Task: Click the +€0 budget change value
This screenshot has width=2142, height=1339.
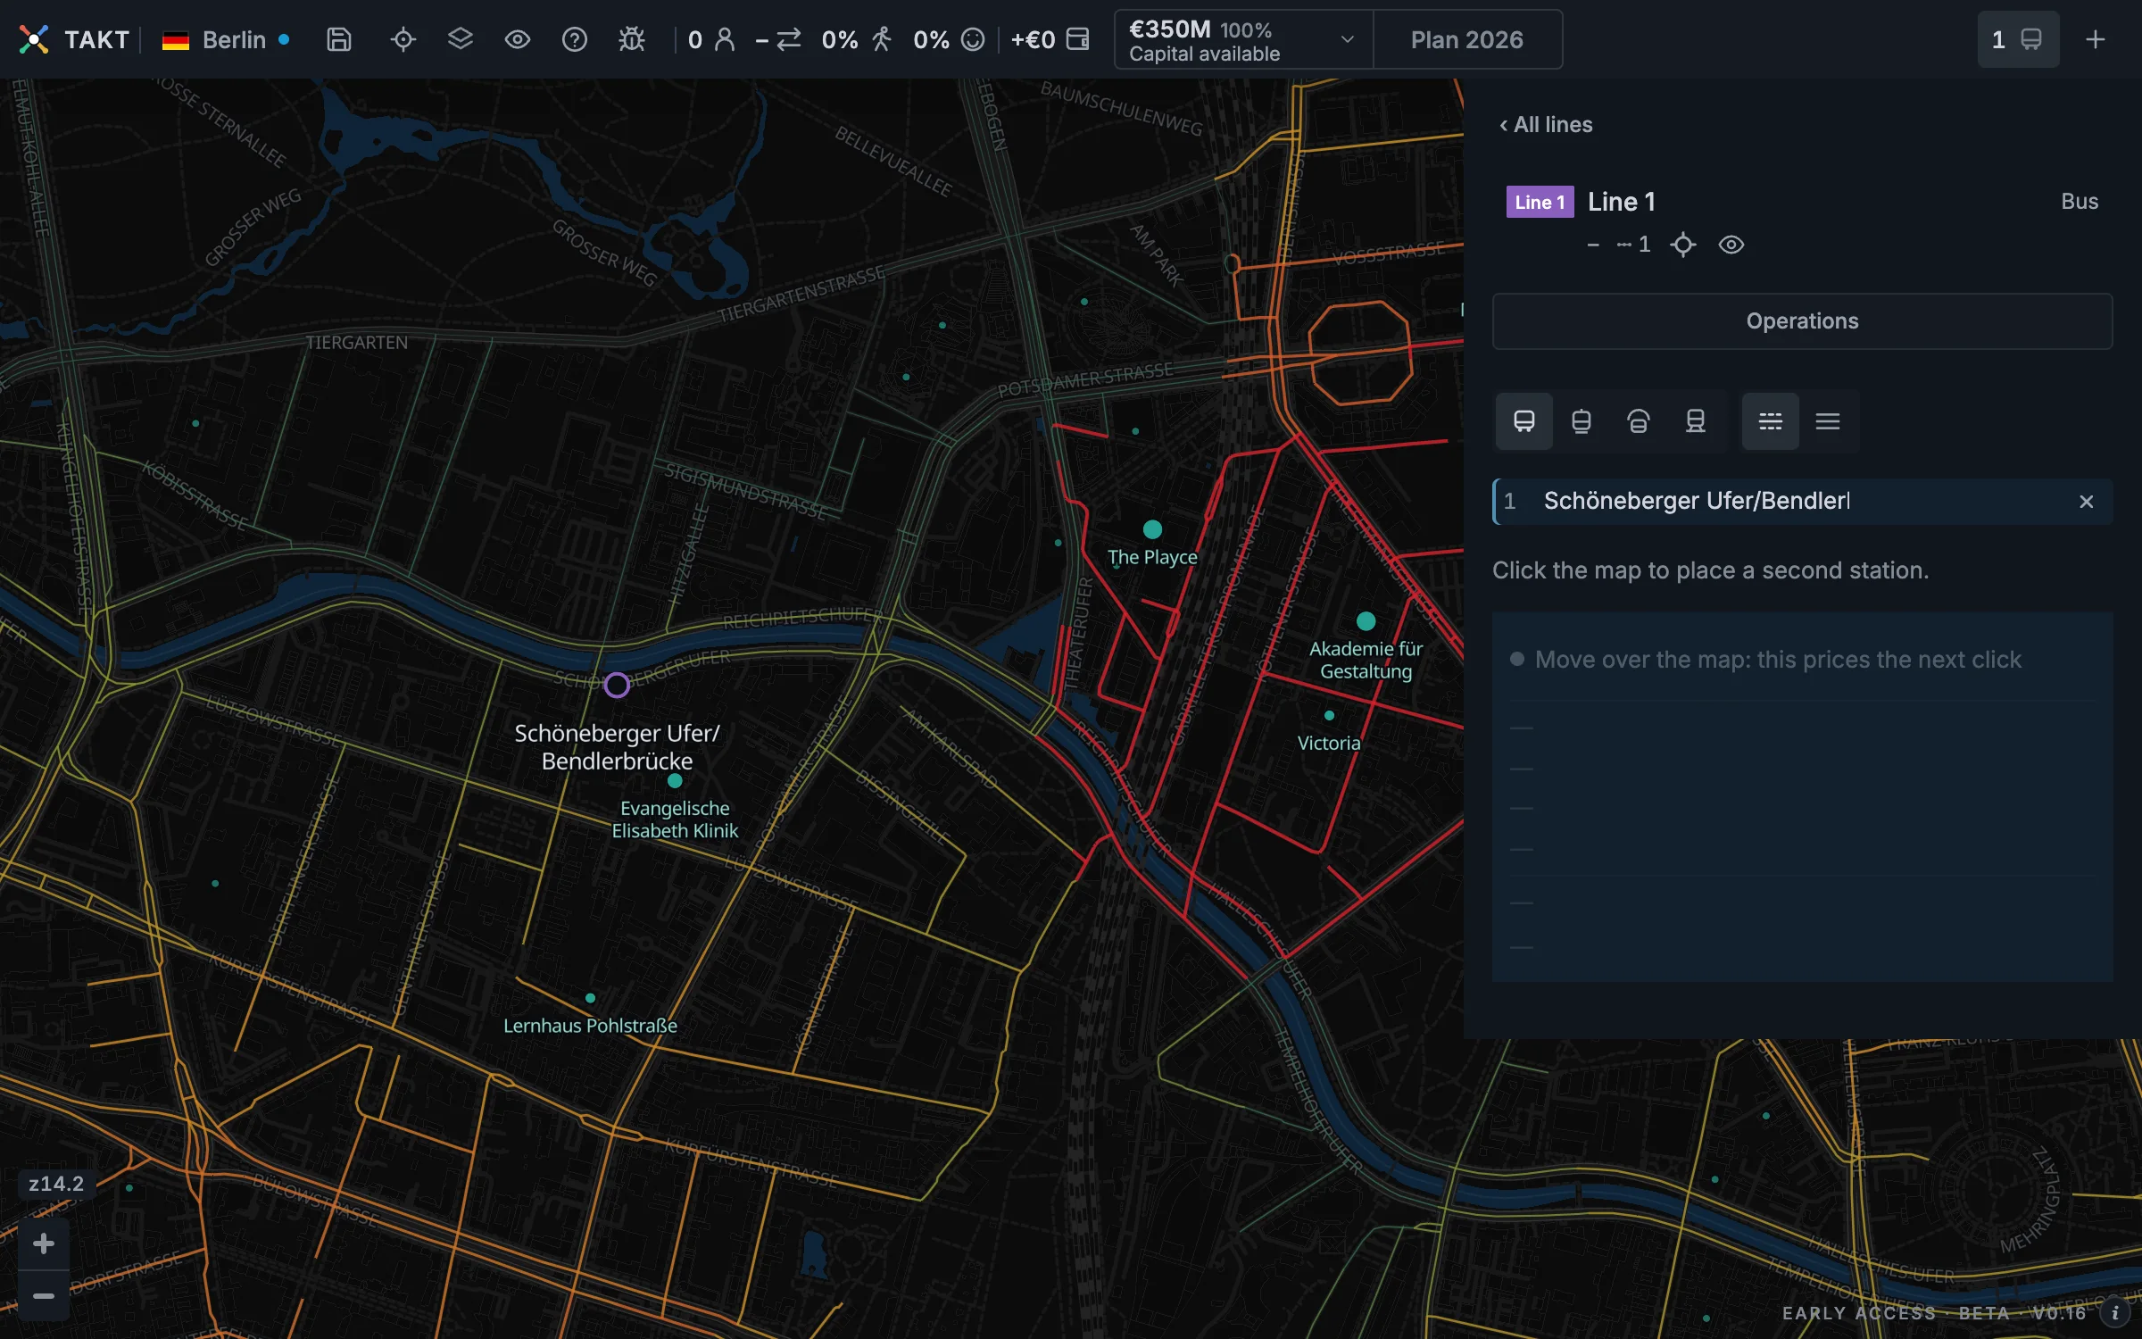Action: tap(1033, 39)
